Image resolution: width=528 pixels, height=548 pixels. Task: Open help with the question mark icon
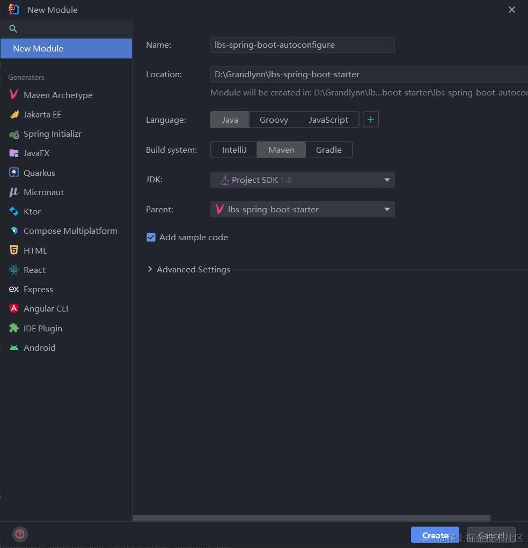point(20,534)
